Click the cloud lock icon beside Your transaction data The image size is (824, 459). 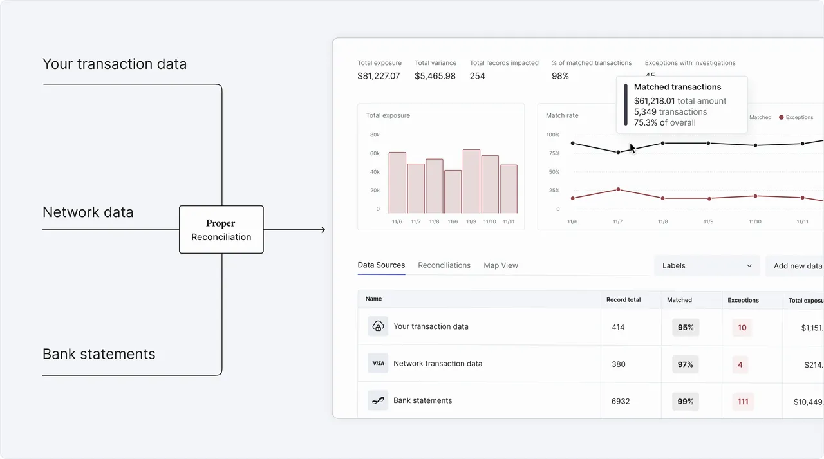tap(378, 326)
